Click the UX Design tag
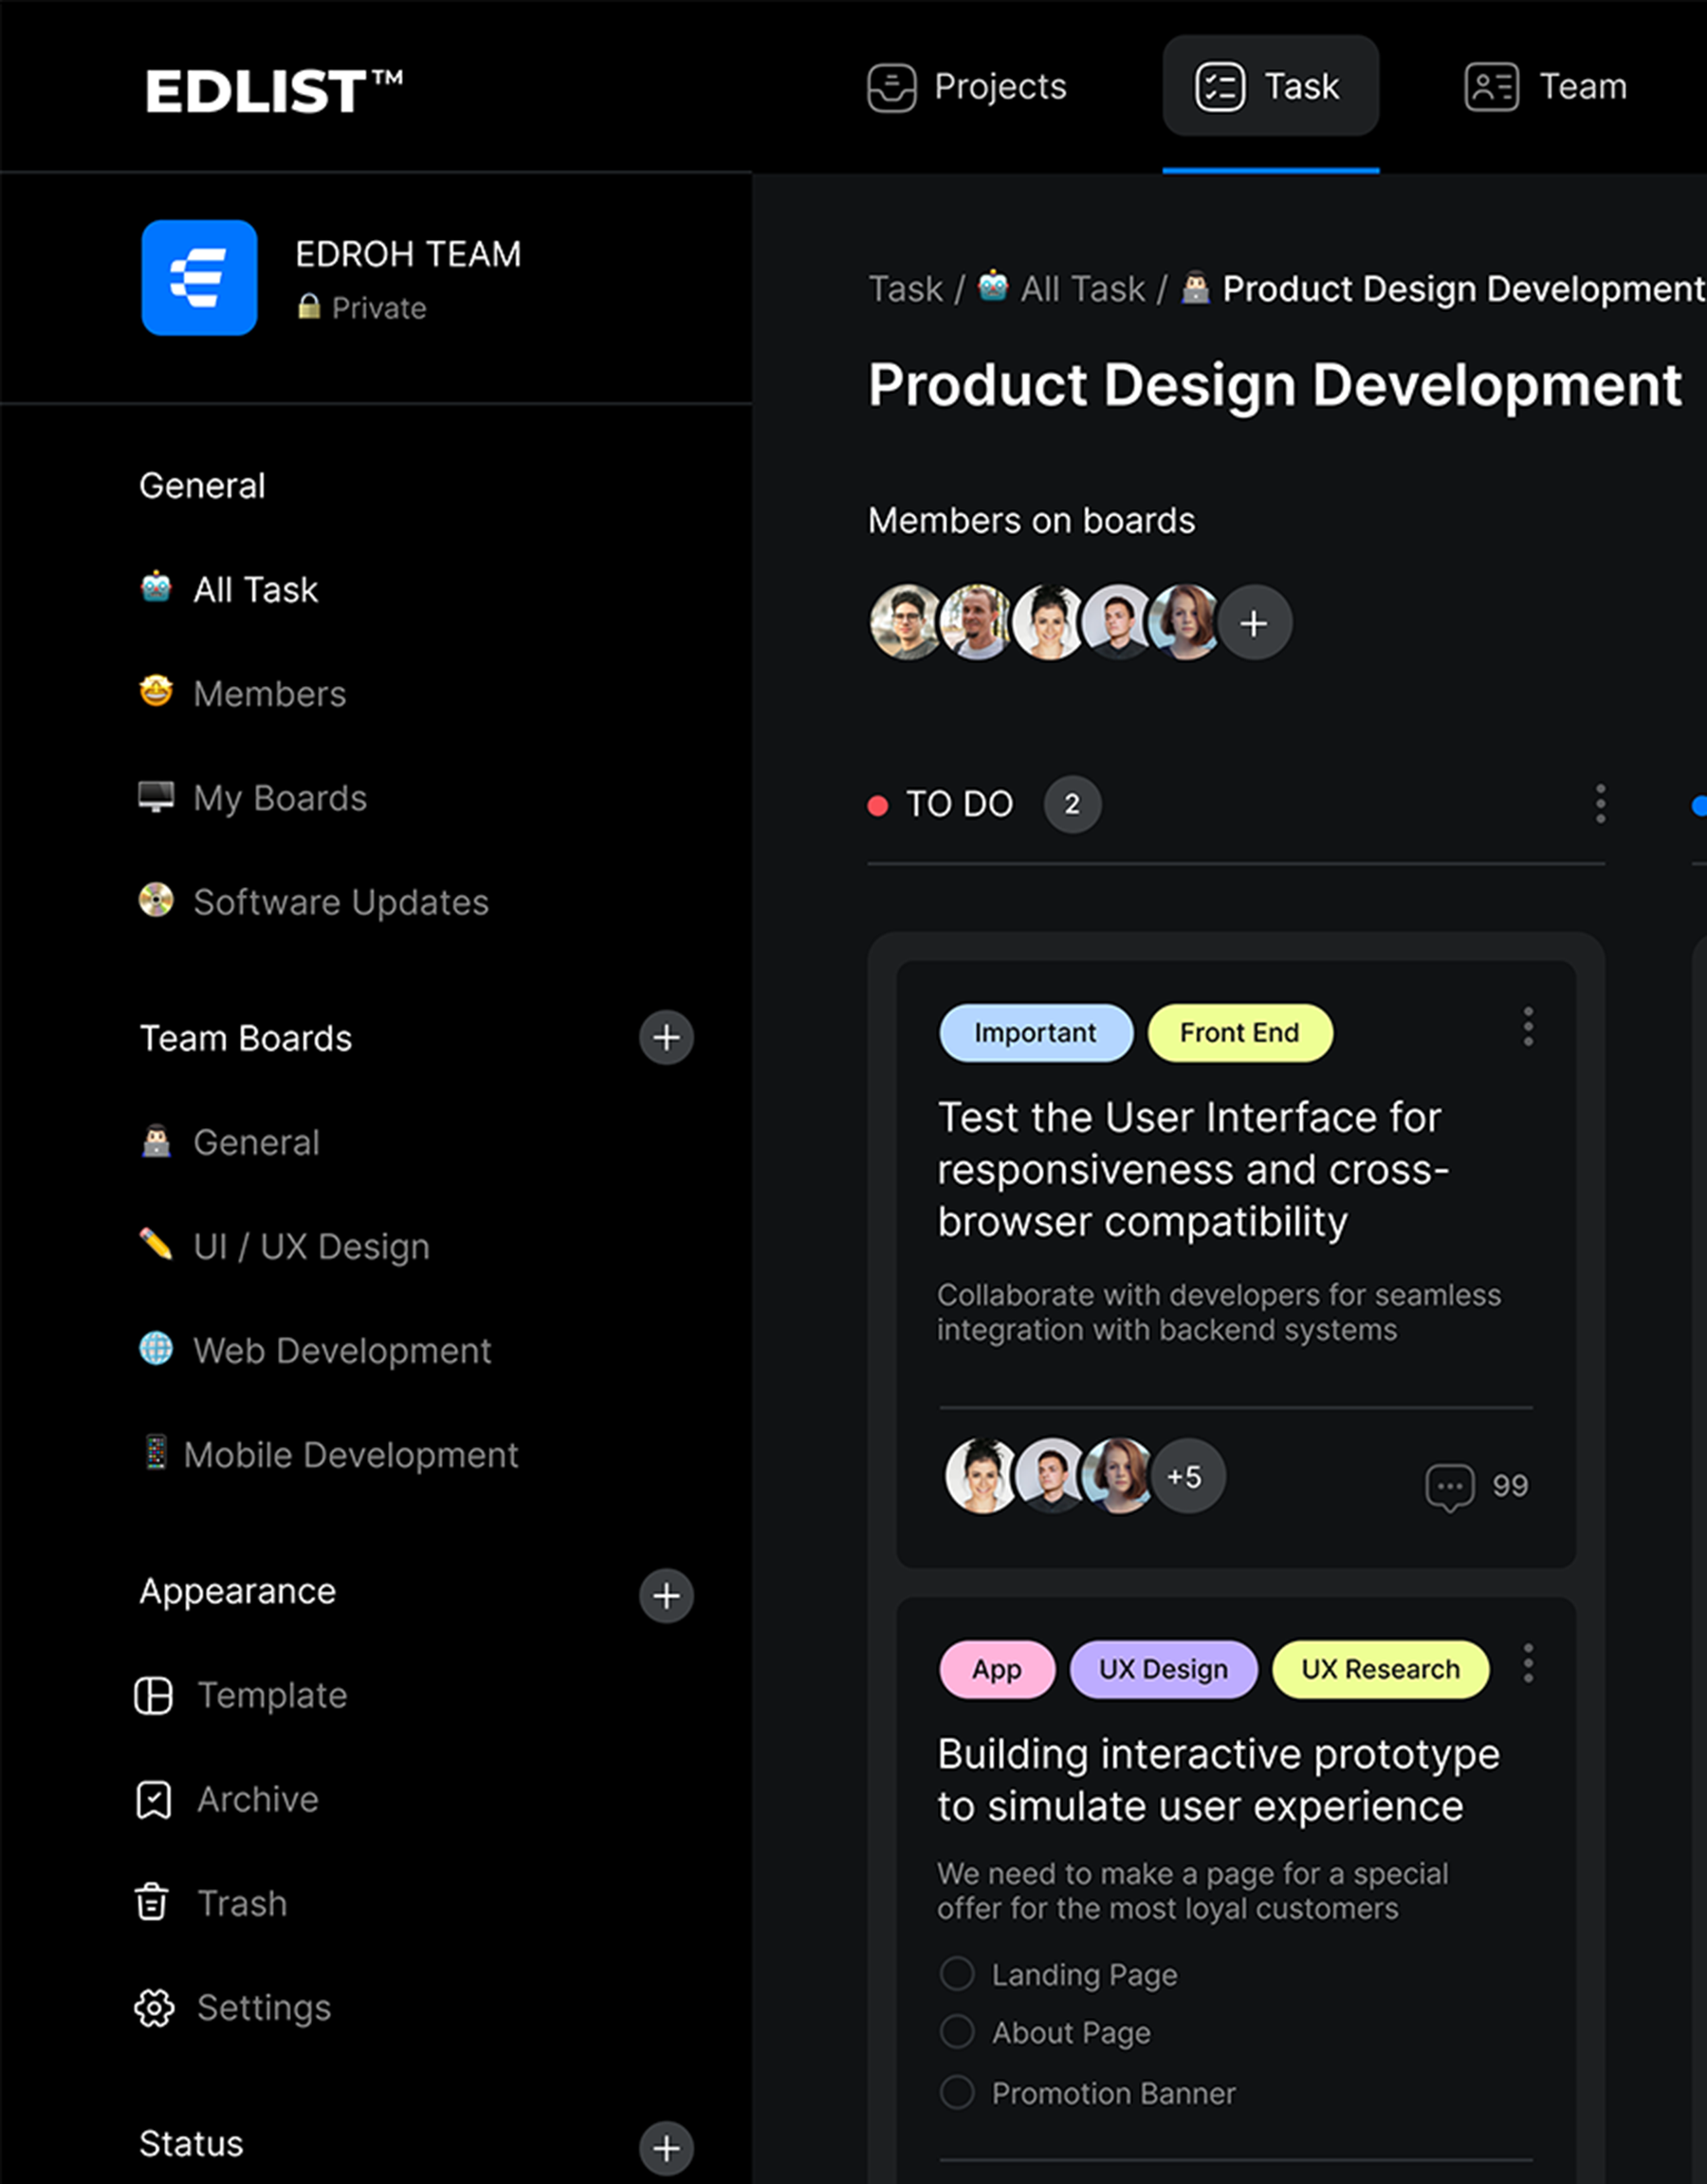 click(x=1164, y=1669)
